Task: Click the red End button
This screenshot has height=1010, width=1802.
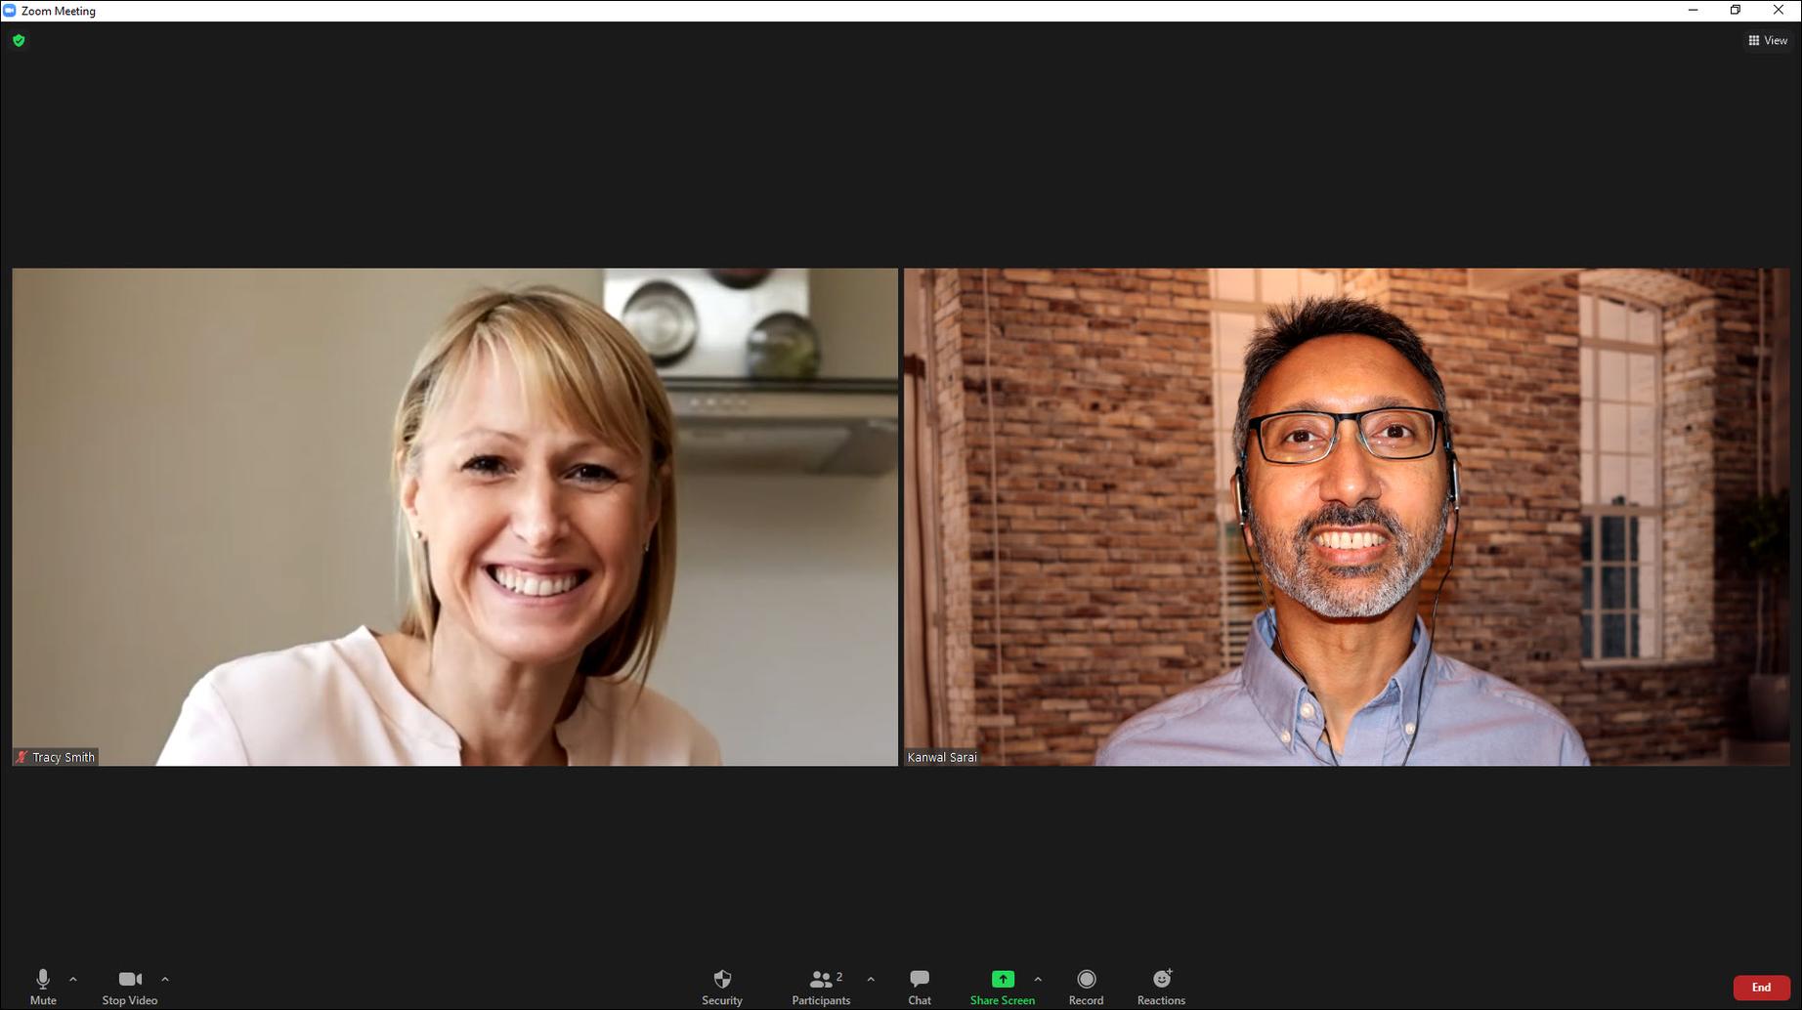Action: click(x=1761, y=988)
